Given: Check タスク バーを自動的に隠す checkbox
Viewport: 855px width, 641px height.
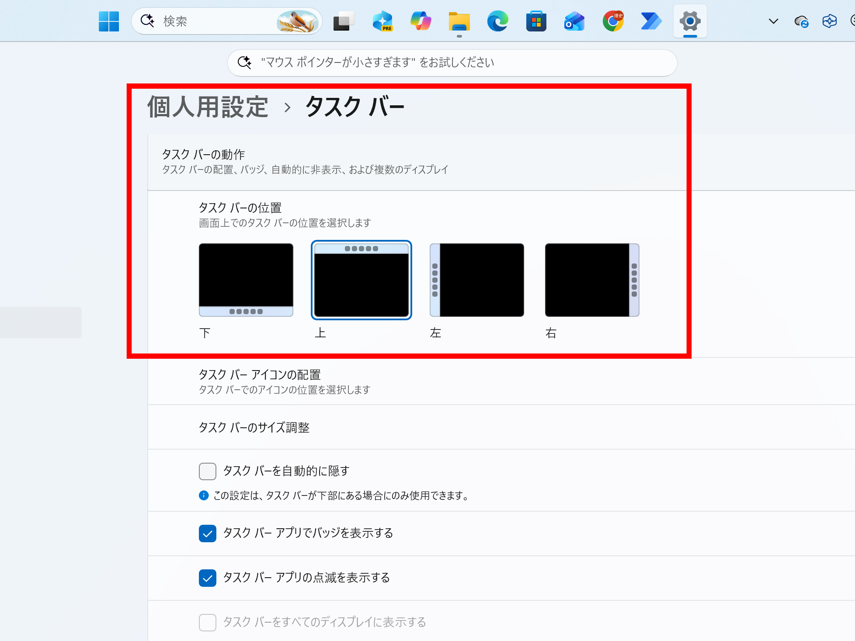Looking at the screenshot, I should [x=208, y=471].
